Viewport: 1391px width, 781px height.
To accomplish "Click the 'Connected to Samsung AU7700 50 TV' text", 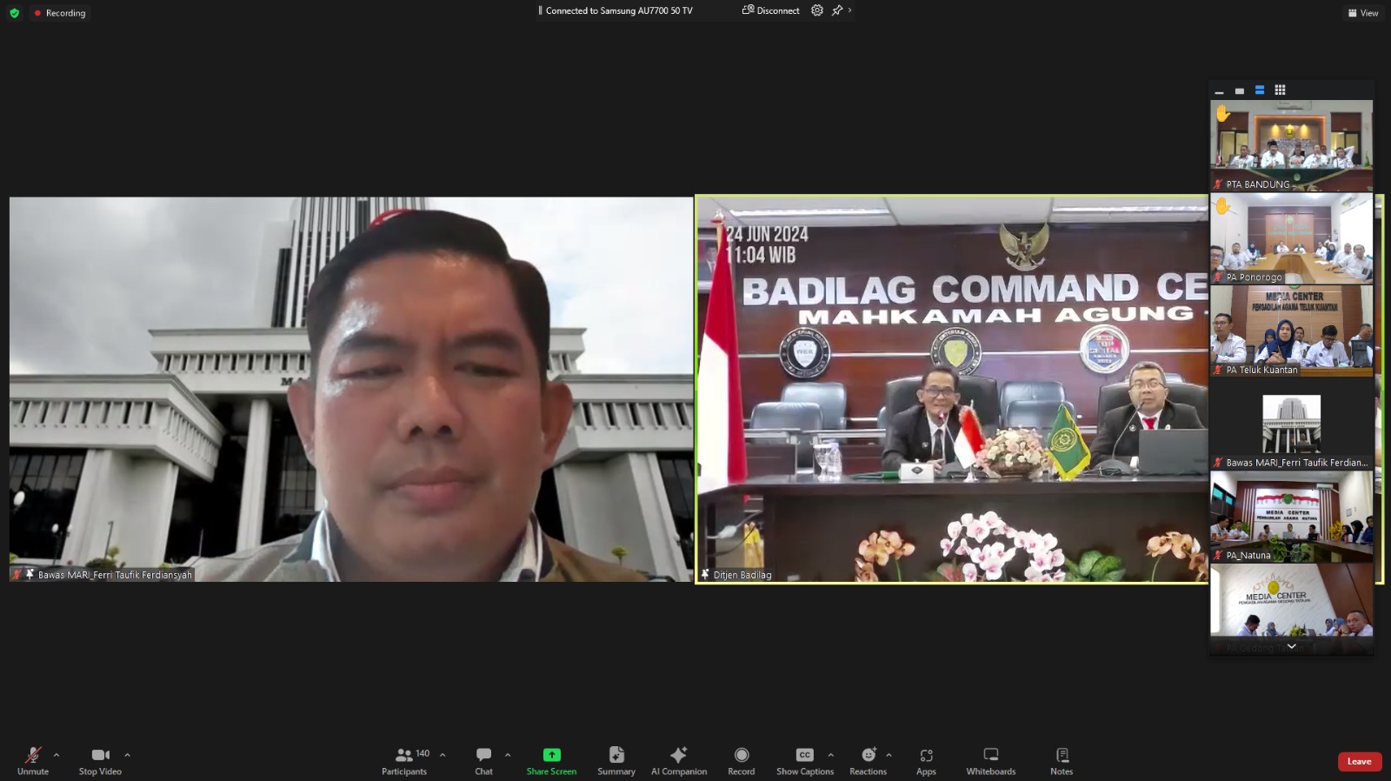I will (619, 10).
